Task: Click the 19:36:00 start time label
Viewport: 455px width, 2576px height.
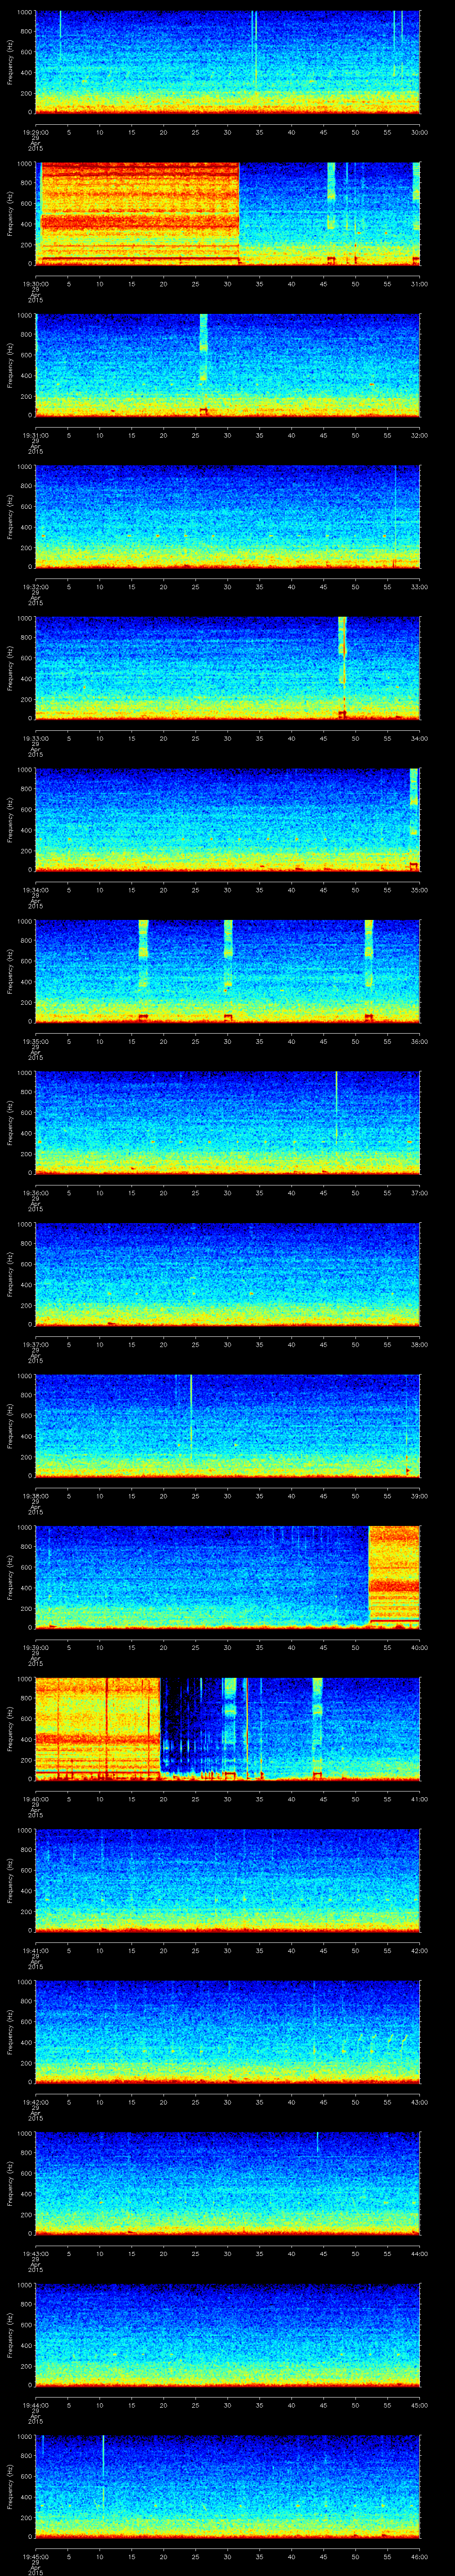Action: [x=35, y=1193]
